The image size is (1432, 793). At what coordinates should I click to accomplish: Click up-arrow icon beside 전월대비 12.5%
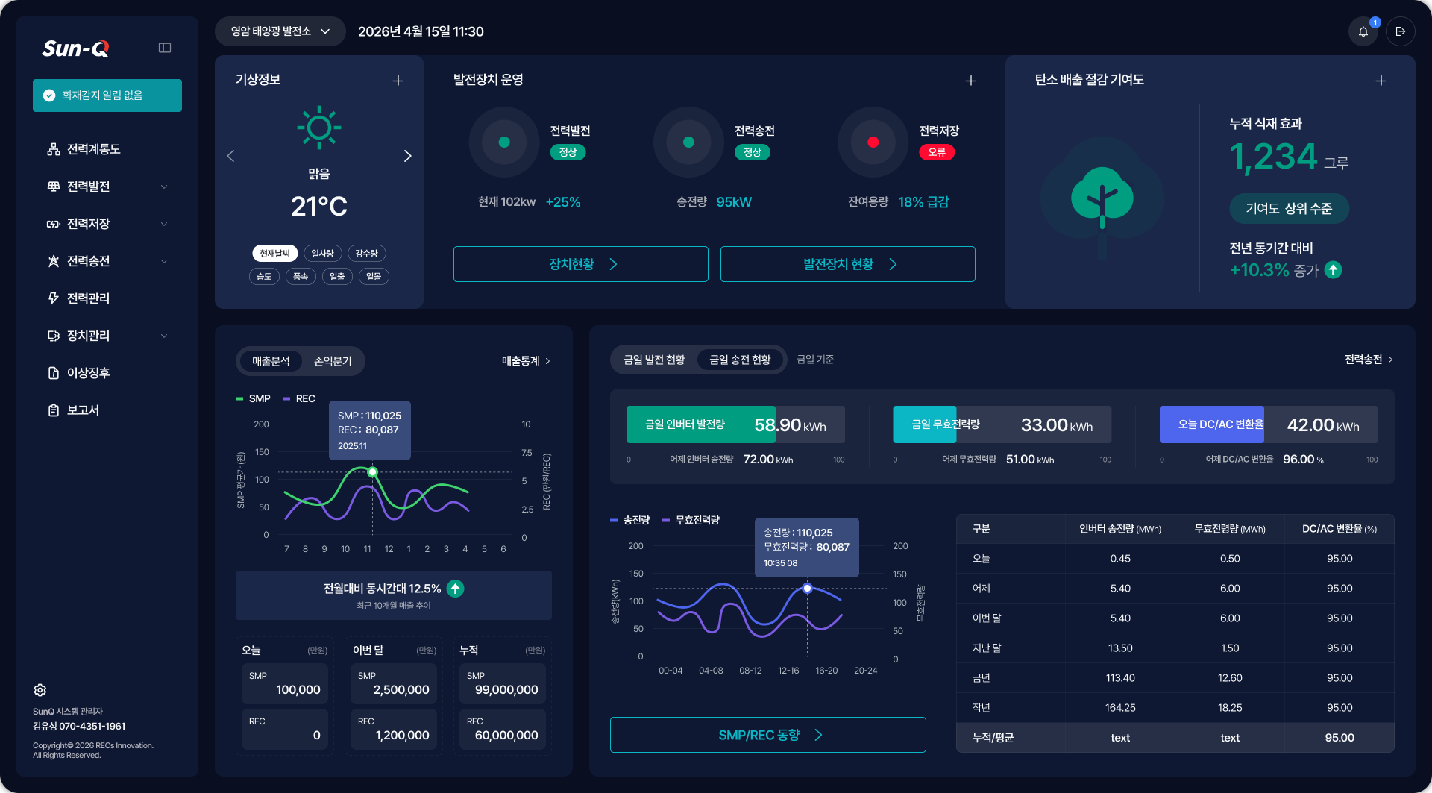point(455,589)
